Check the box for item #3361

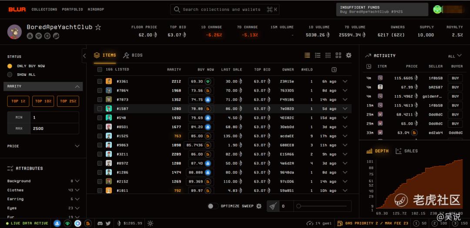(x=100, y=82)
